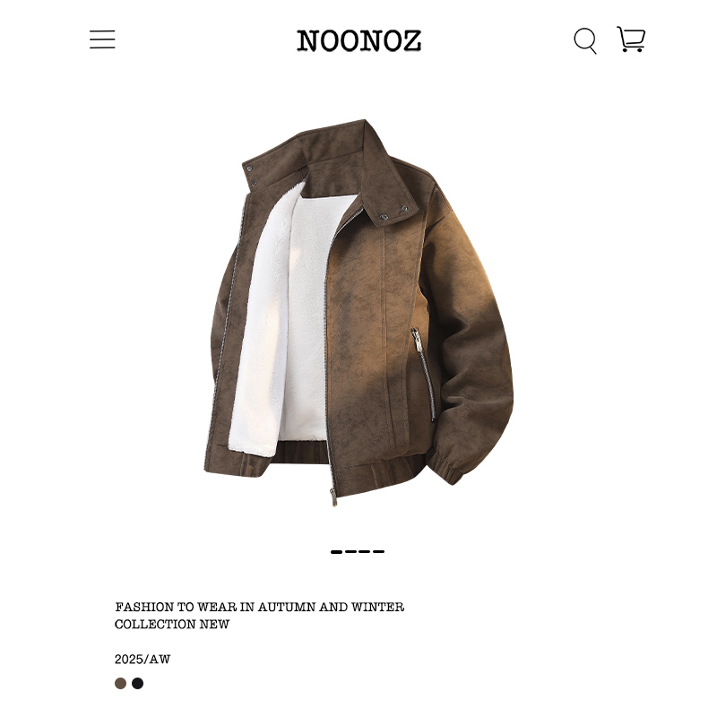The height and width of the screenshot is (717, 717).
Task: Open the brown suede jacket product image
Action: pyautogui.click(x=358, y=313)
